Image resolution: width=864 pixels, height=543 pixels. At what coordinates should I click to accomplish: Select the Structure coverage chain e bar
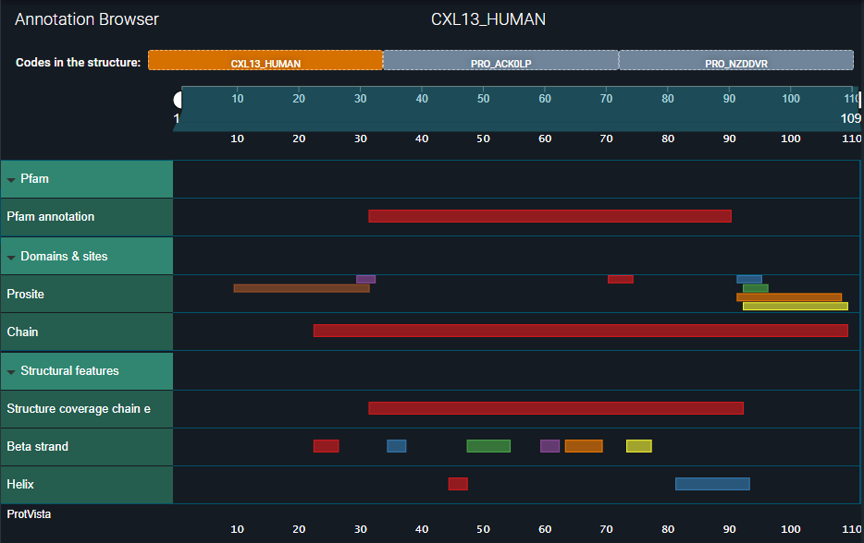pos(555,408)
